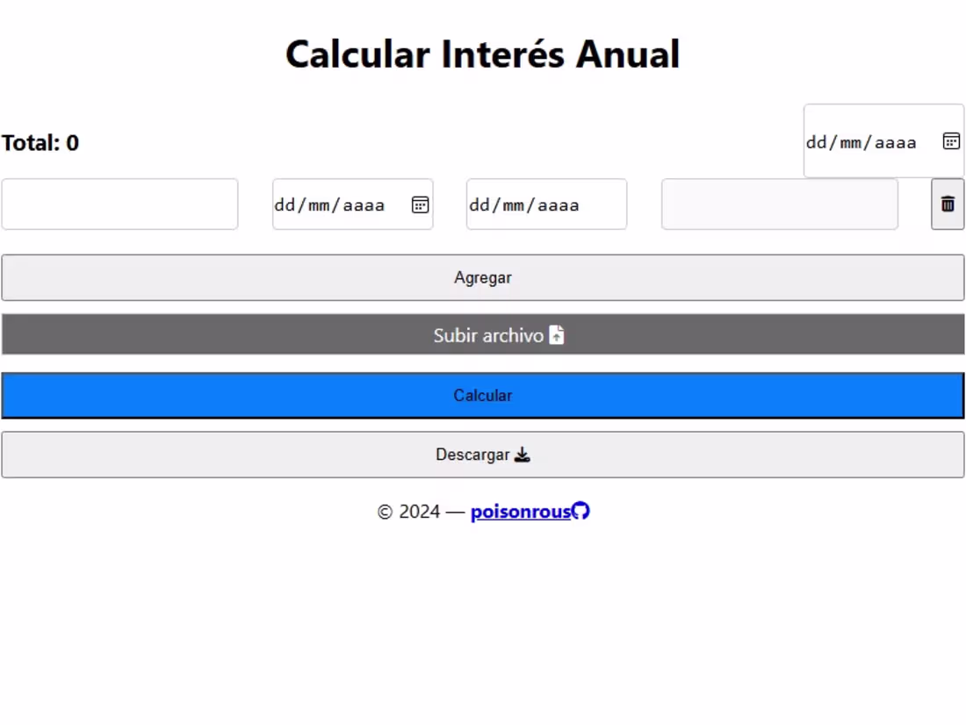Click the calendar picker icon beside dd/mm/aaaa
966x725 pixels.
(420, 204)
